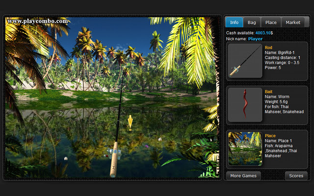Select the worm bait thumbnail

[x=245, y=105]
